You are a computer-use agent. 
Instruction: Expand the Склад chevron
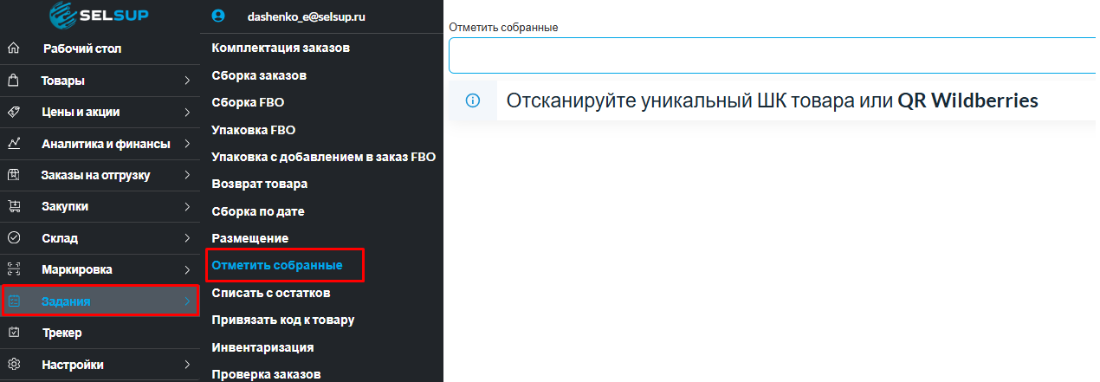(187, 237)
